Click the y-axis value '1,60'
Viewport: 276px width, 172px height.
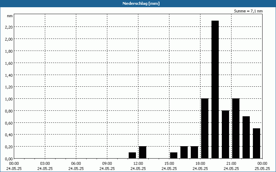[9, 63]
